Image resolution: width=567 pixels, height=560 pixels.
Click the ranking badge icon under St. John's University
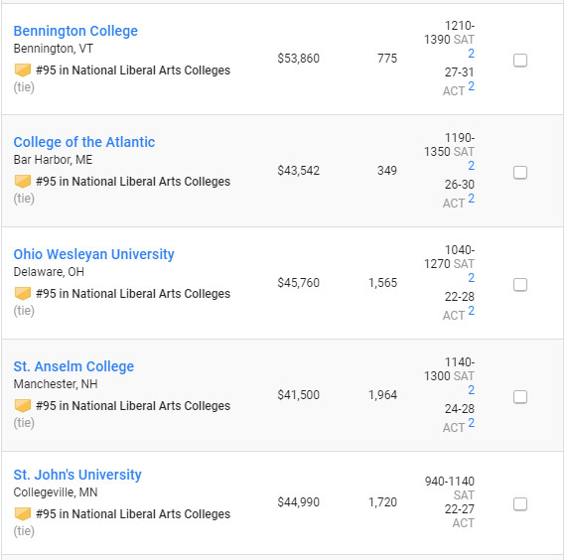pos(23,513)
